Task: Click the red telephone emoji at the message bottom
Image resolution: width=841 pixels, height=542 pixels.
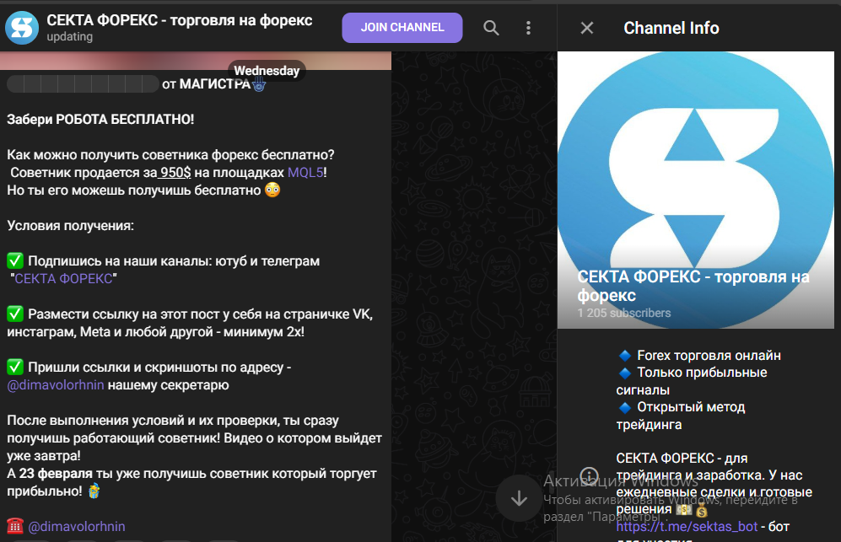Action: click(x=15, y=526)
